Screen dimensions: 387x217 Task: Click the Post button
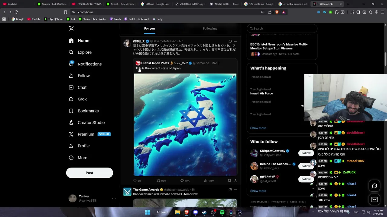[89, 173]
